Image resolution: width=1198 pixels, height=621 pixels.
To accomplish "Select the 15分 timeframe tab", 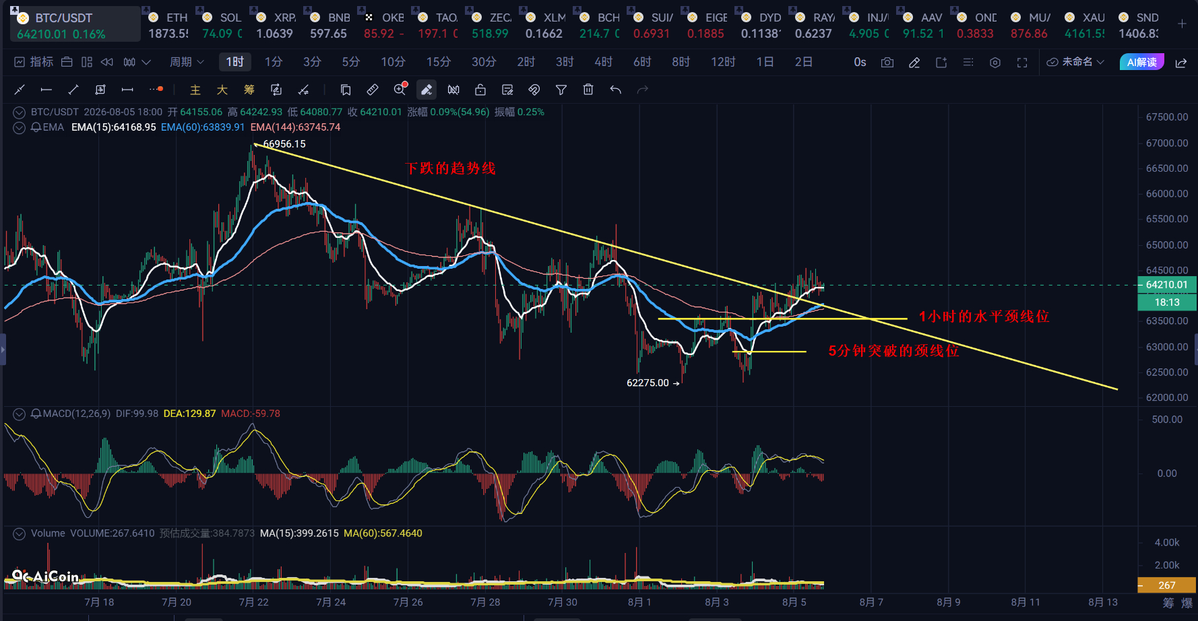I will 439,62.
